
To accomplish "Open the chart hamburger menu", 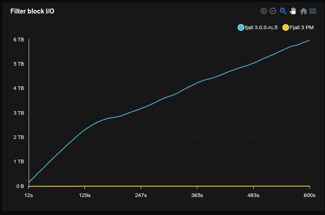I will [312, 11].
